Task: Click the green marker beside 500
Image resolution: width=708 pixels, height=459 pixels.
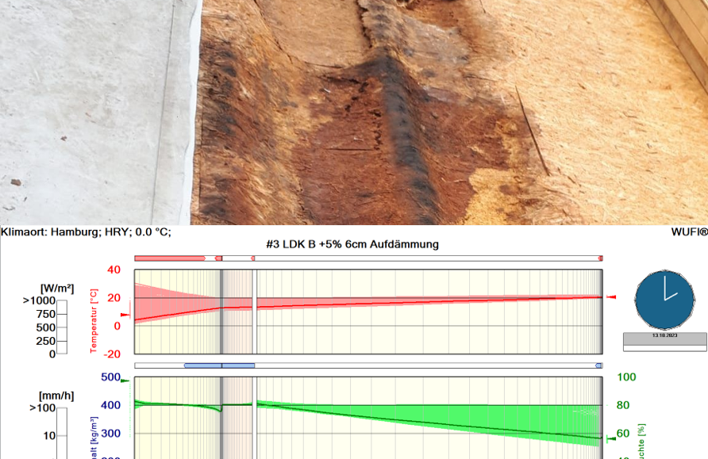Action: [x=125, y=381]
